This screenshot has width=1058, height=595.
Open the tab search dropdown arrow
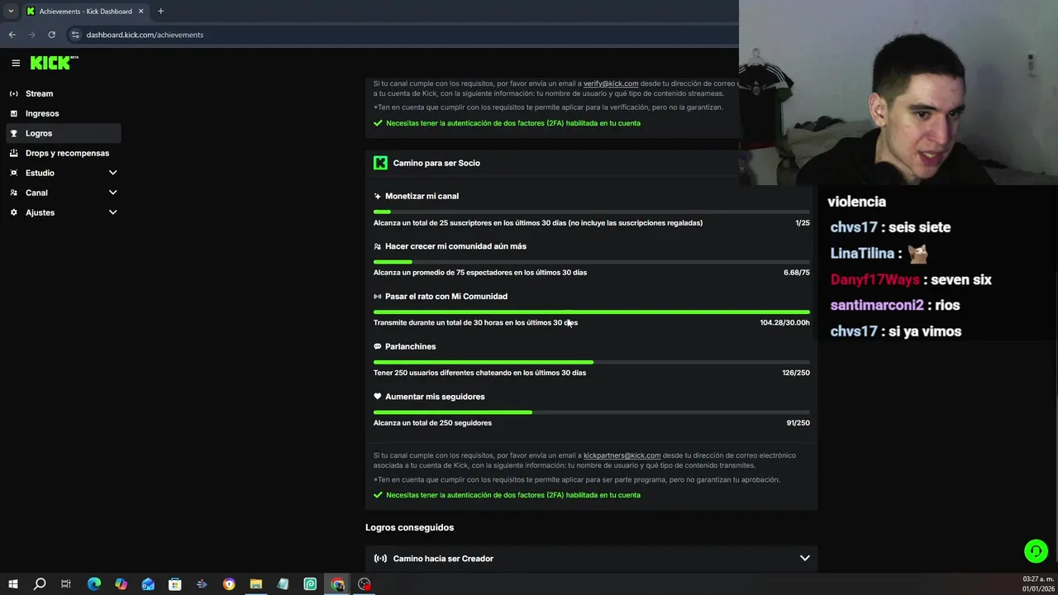click(x=11, y=12)
